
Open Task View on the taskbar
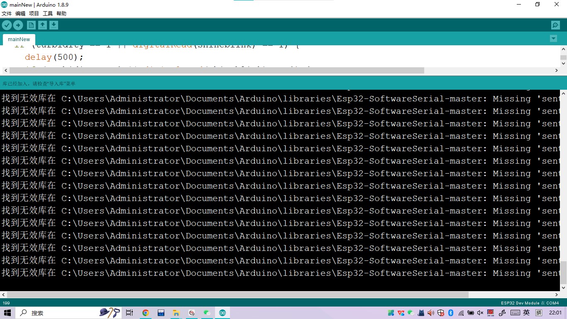tap(129, 313)
